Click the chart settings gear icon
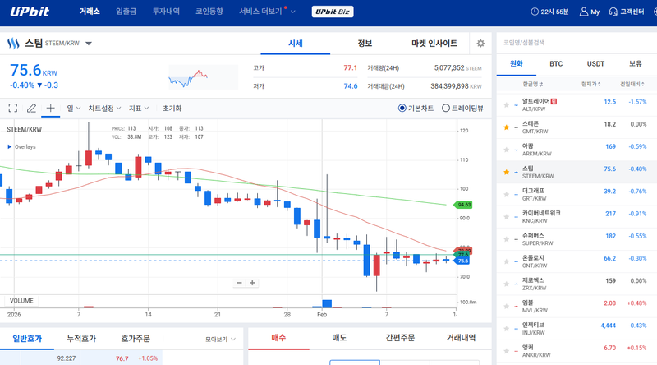Image resolution: width=657 pixels, height=365 pixels. (x=480, y=44)
